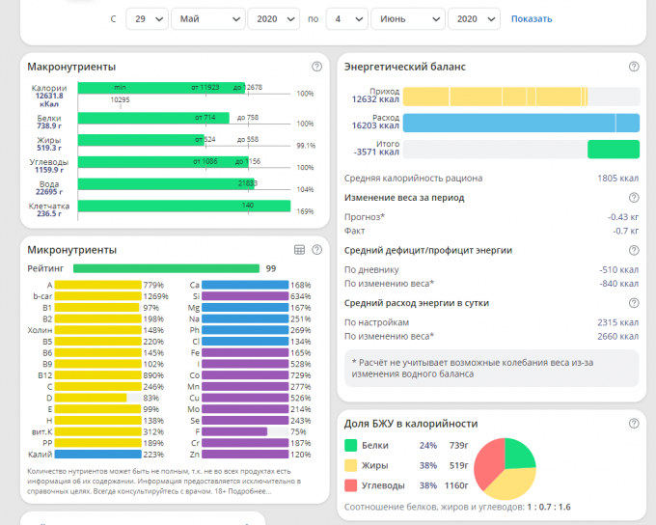Click the Показать button
656x525 pixels.
point(532,18)
